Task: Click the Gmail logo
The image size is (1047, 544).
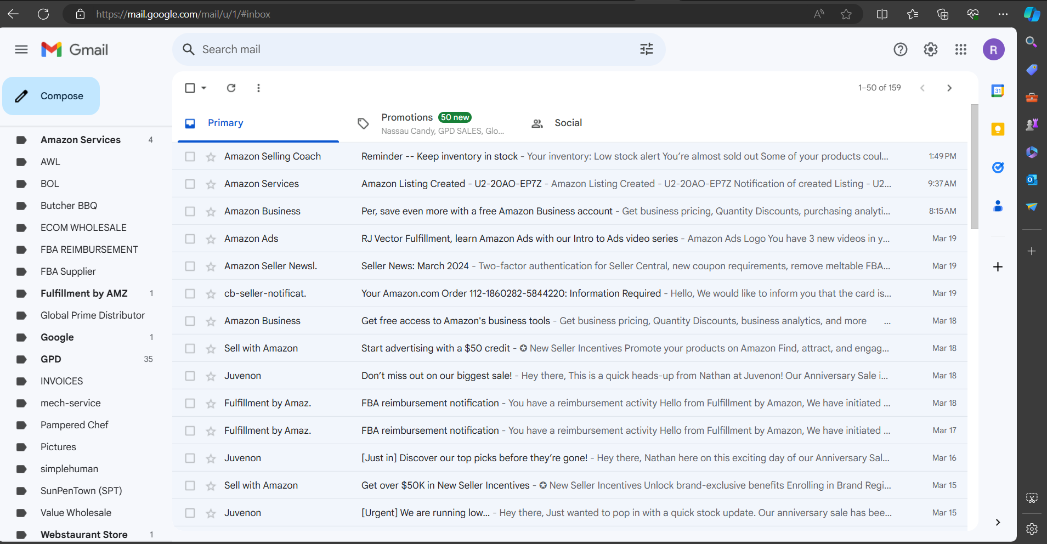Action: click(75, 50)
